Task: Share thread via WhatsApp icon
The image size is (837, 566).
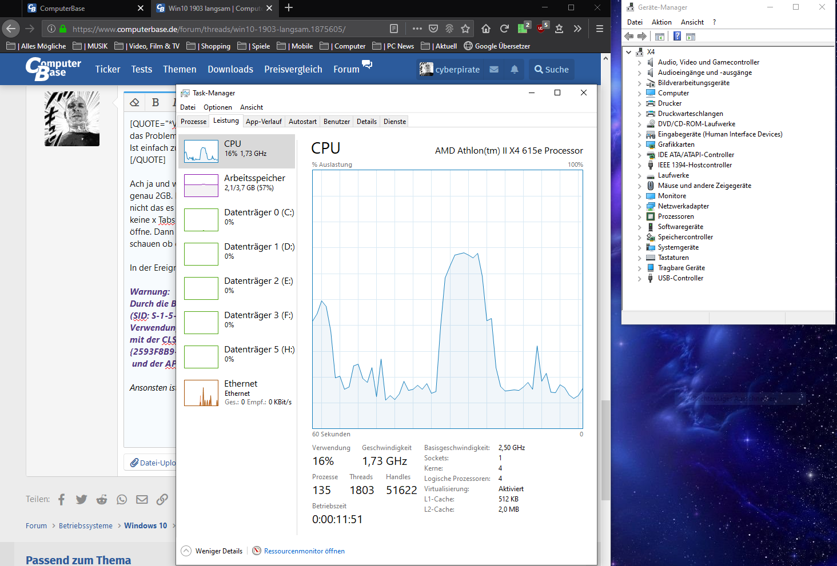Action: (x=122, y=500)
